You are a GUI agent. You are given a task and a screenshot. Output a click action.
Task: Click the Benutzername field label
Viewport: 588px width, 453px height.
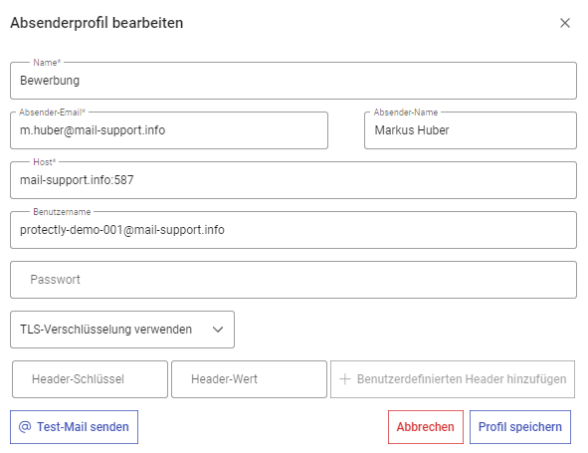(62, 212)
